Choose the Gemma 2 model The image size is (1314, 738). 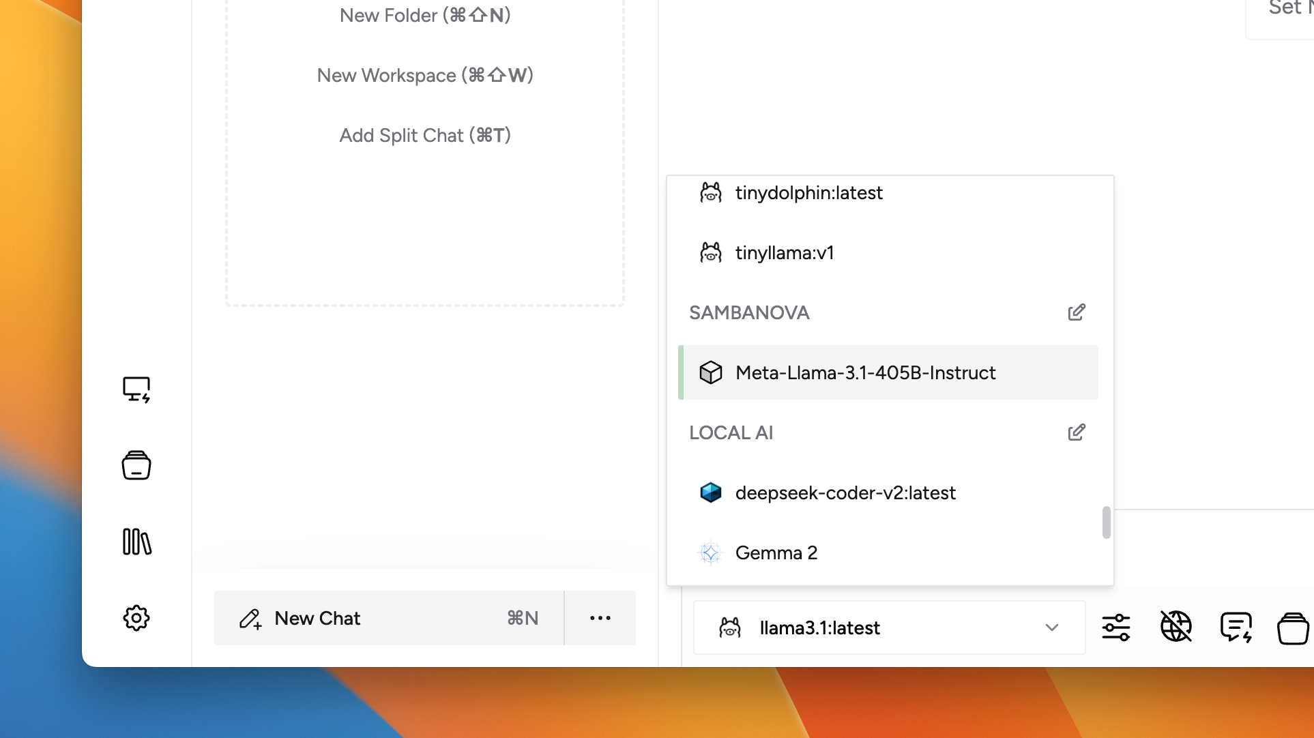(x=776, y=552)
